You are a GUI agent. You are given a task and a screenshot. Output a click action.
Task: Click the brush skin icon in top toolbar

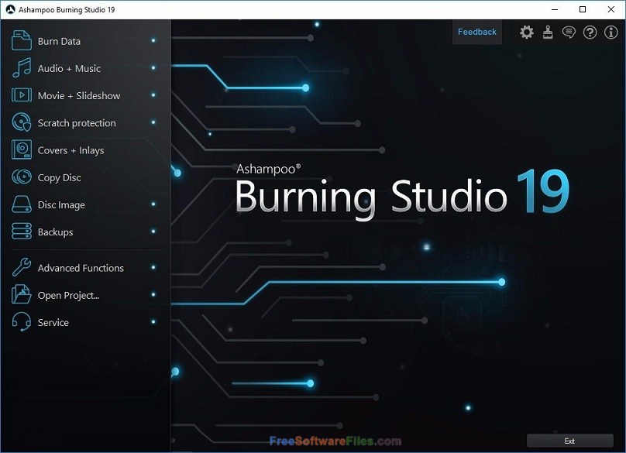(548, 32)
